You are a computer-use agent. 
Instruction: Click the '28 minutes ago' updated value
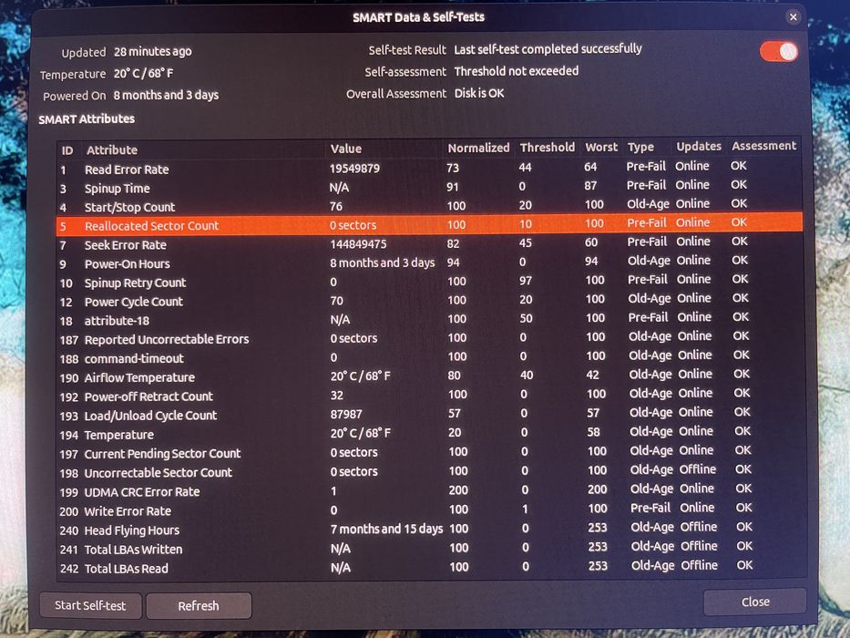[x=152, y=52]
